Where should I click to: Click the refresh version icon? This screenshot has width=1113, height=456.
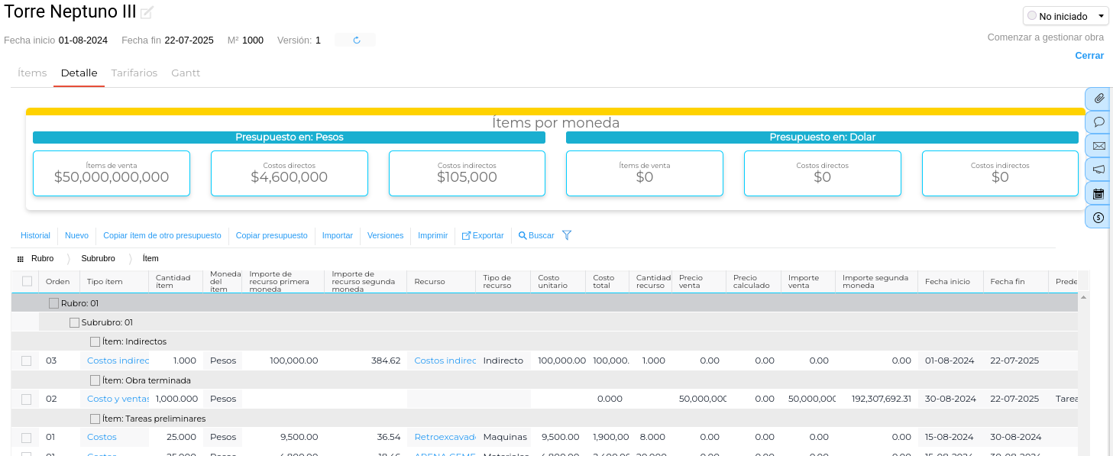click(x=356, y=40)
